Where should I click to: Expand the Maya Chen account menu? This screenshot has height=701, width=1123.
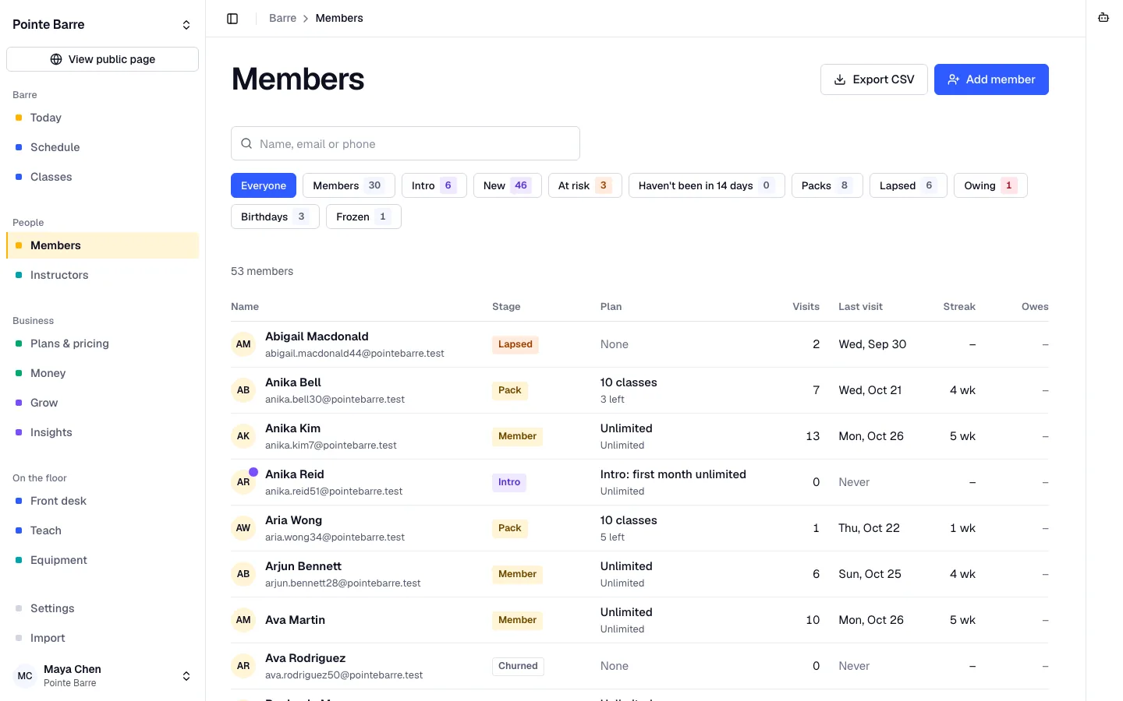click(186, 676)
